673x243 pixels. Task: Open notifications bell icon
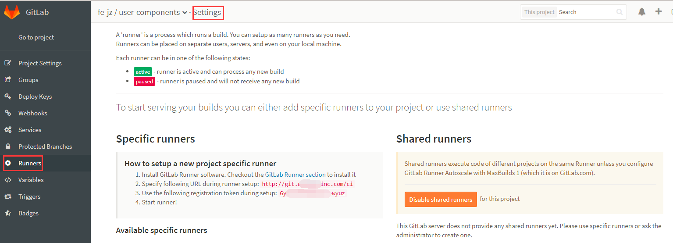coord(642,12)
